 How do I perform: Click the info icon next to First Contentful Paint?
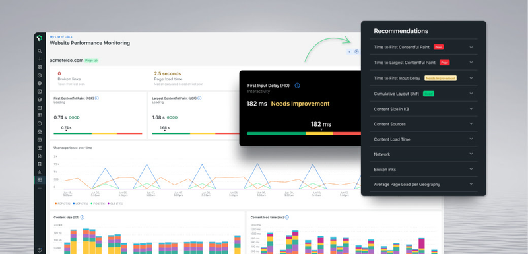coord(96,98)
